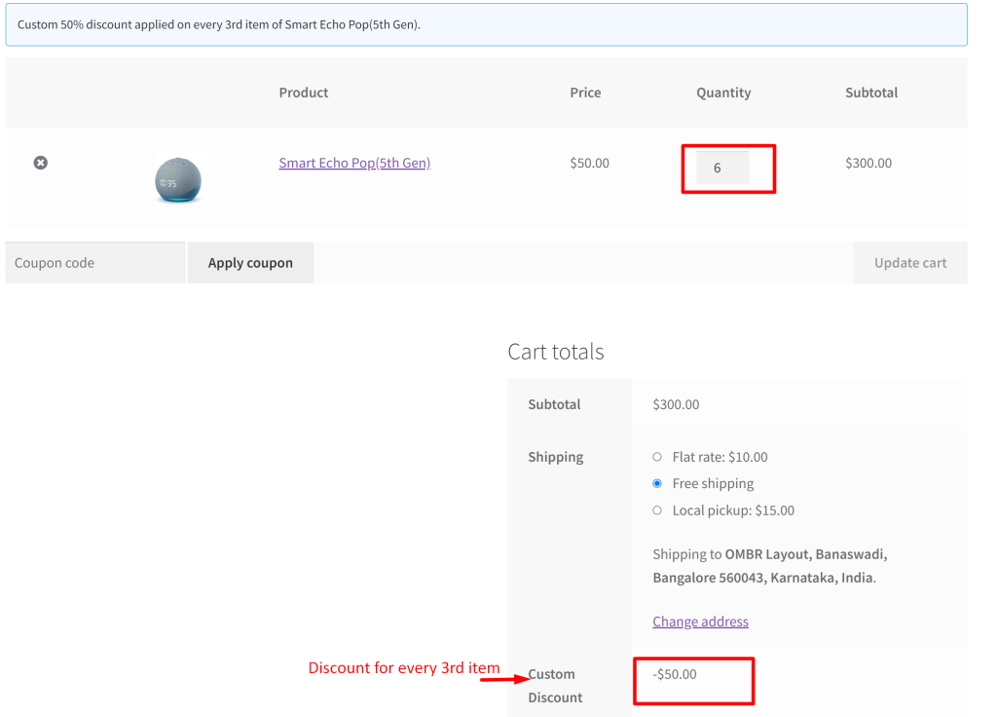Click the -$50.00 custom discount amount
This screenshot has height=717, width=997.
pyautogui.click(x=675, y=674)
